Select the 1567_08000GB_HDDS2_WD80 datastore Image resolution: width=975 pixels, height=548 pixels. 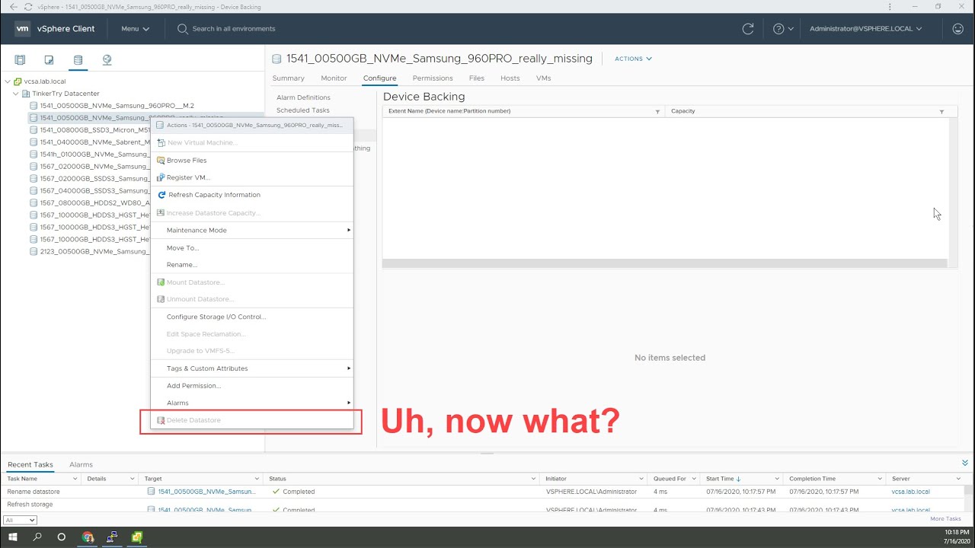click(95, 203)
